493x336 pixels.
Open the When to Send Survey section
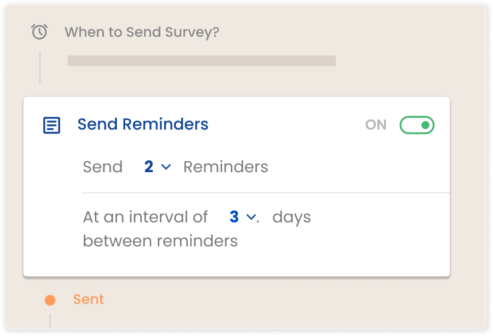[142, 32]
